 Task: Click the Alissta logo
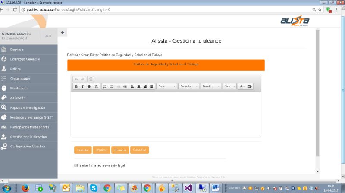click(x=295, y=21)
